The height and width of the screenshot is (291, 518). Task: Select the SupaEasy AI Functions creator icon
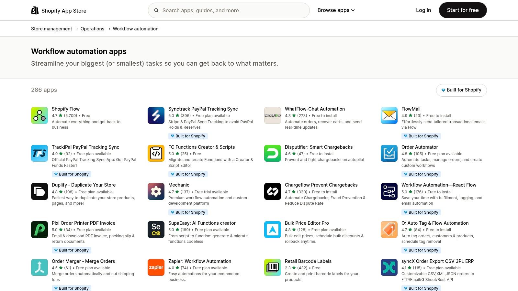(156, 230)
